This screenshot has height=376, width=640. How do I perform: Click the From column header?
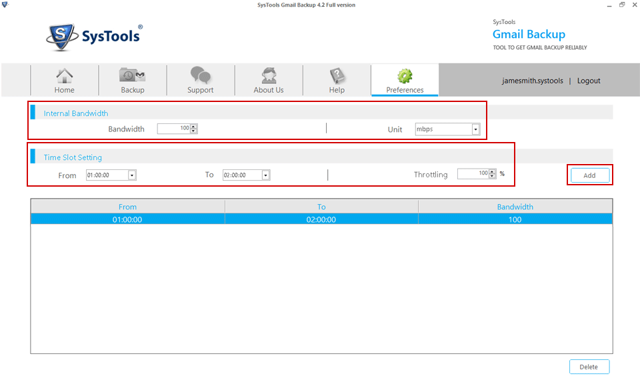(x=128, y=207)
